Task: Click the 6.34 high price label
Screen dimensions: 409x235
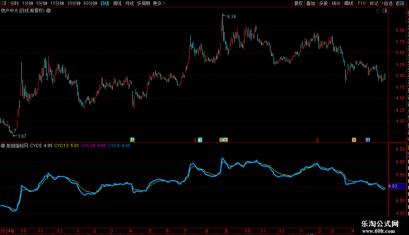Action: 231,17
